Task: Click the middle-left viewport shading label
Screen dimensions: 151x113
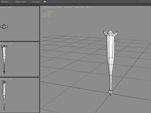Action: click(x=7, y=43)
